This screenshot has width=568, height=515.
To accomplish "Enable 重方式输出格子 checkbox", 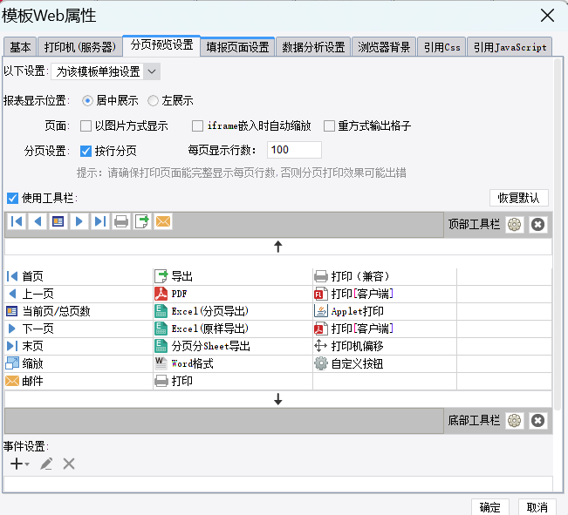I will [x=329, y=126].
